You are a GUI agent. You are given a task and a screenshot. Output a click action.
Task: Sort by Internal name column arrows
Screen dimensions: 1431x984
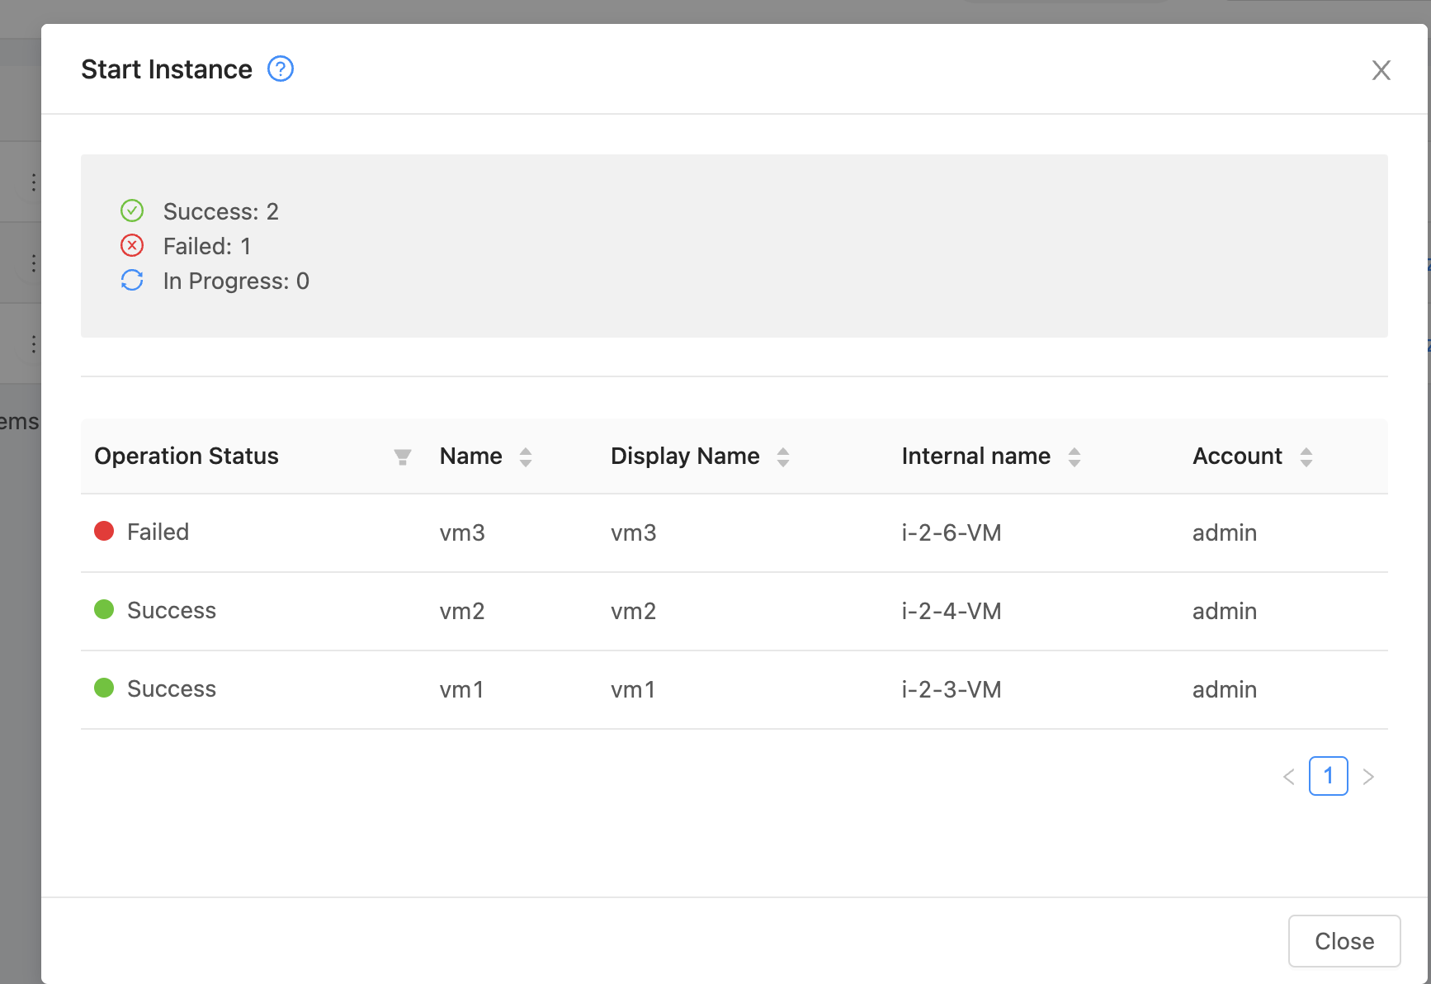tap(1074, 457)
